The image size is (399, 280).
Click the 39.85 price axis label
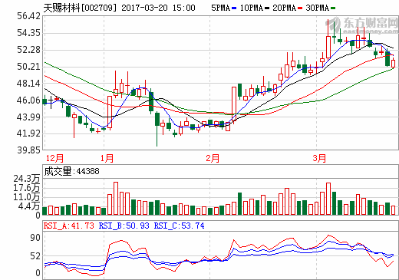pos(28,150)
